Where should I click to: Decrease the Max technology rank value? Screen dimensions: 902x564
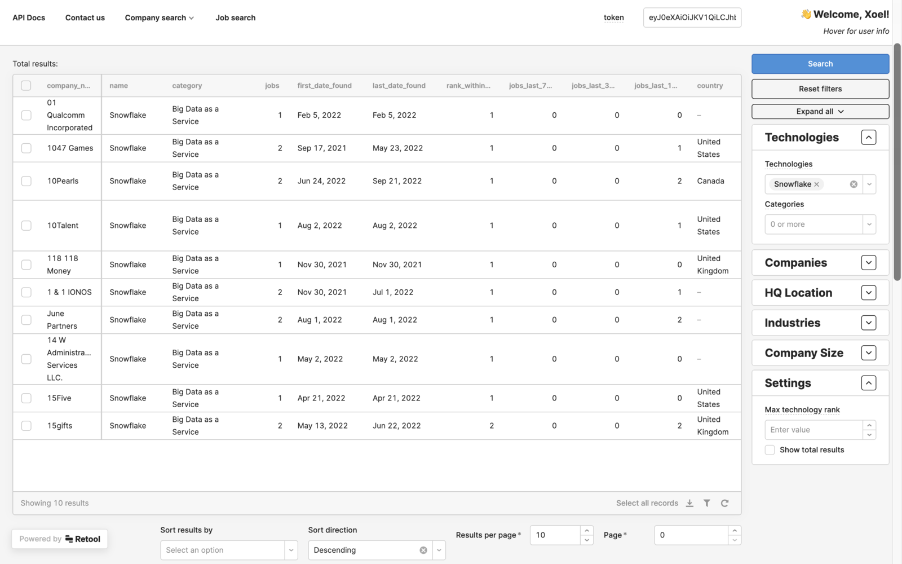[x=869, y=435]
